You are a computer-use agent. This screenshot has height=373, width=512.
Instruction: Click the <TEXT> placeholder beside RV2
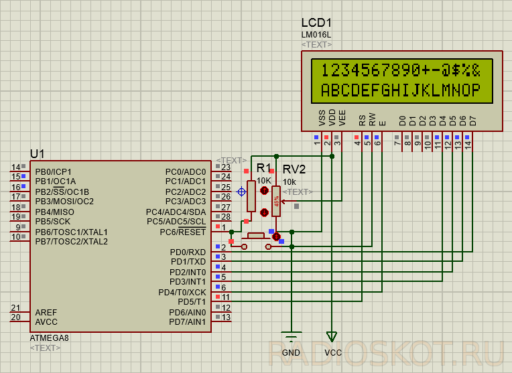point(298,192)
